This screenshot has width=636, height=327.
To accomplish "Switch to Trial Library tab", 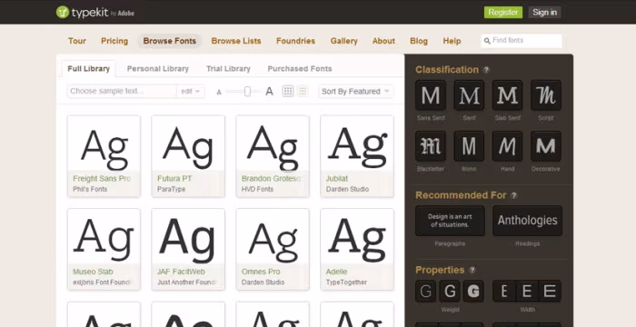I will 228,68.
